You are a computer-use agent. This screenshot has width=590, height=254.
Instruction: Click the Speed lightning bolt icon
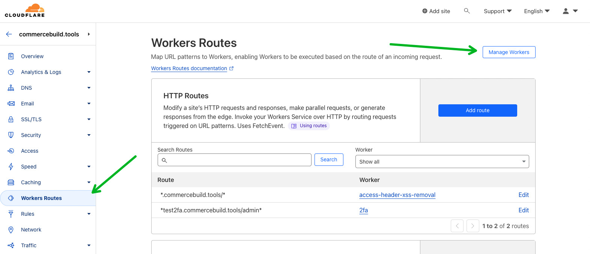(x=11, y=167)
